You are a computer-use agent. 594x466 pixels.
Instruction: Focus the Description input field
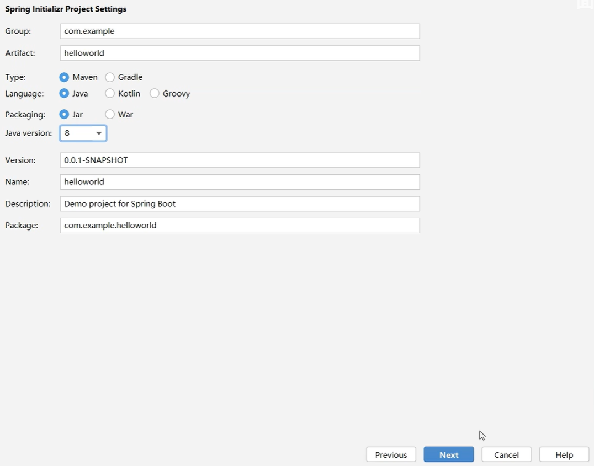tap(240, 203)
